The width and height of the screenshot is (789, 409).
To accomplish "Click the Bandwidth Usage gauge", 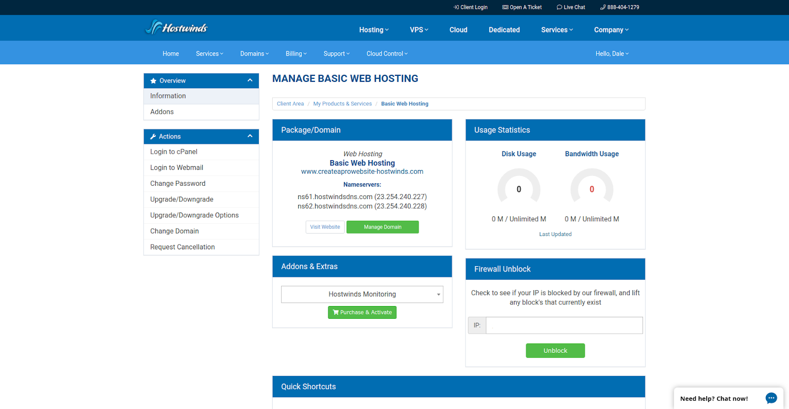I will pyautogui.click(x=592, y=186).
